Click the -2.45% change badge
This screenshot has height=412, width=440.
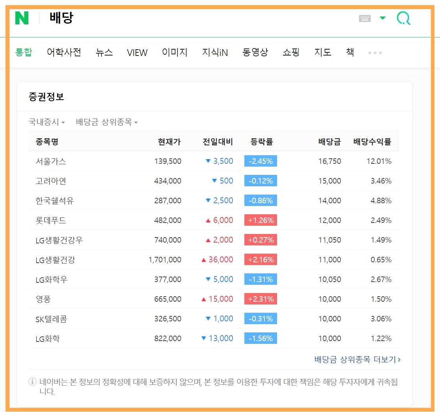[x=261, y=161]
